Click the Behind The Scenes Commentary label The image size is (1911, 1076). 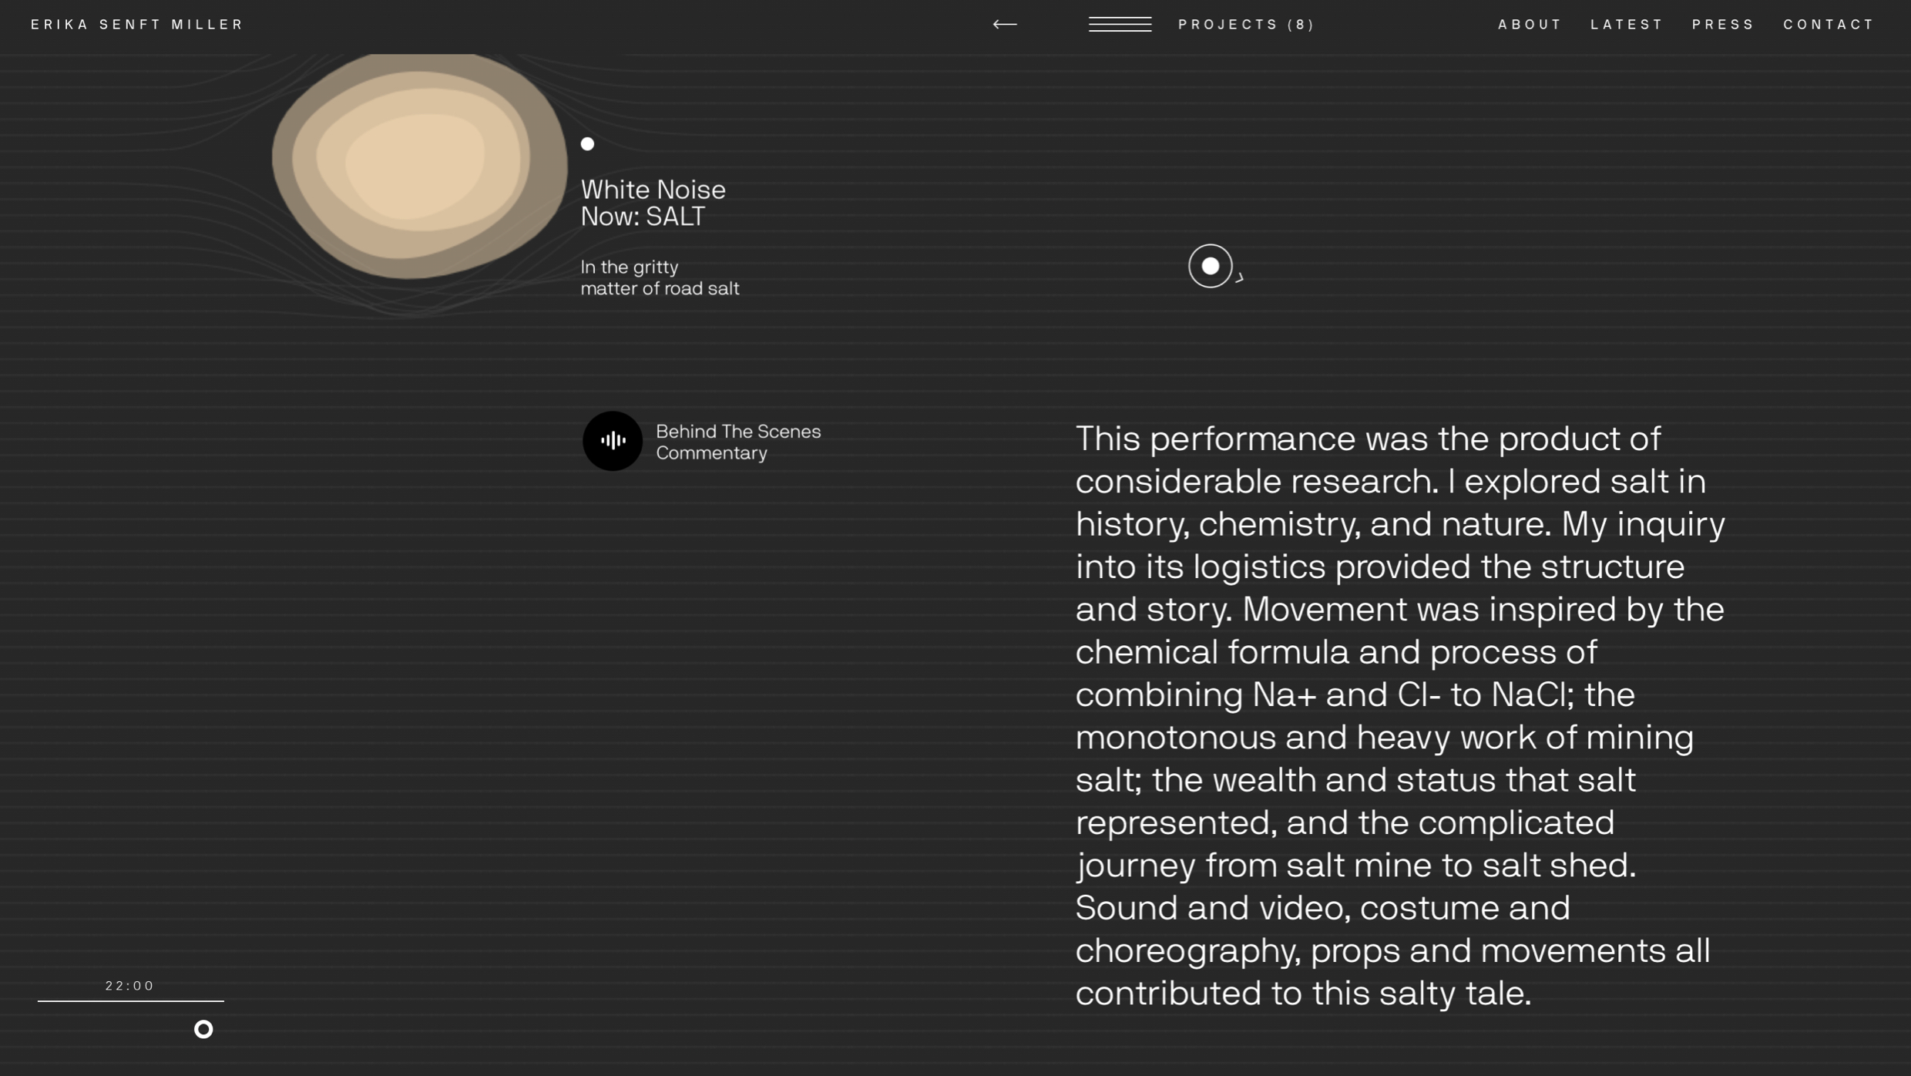[738, 442]
